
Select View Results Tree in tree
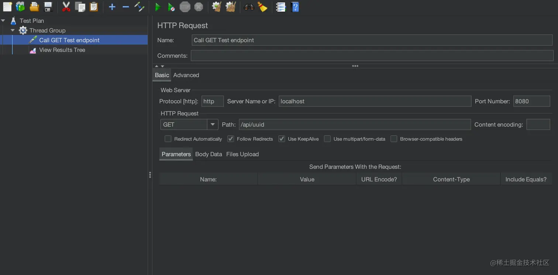click(62, 50)
